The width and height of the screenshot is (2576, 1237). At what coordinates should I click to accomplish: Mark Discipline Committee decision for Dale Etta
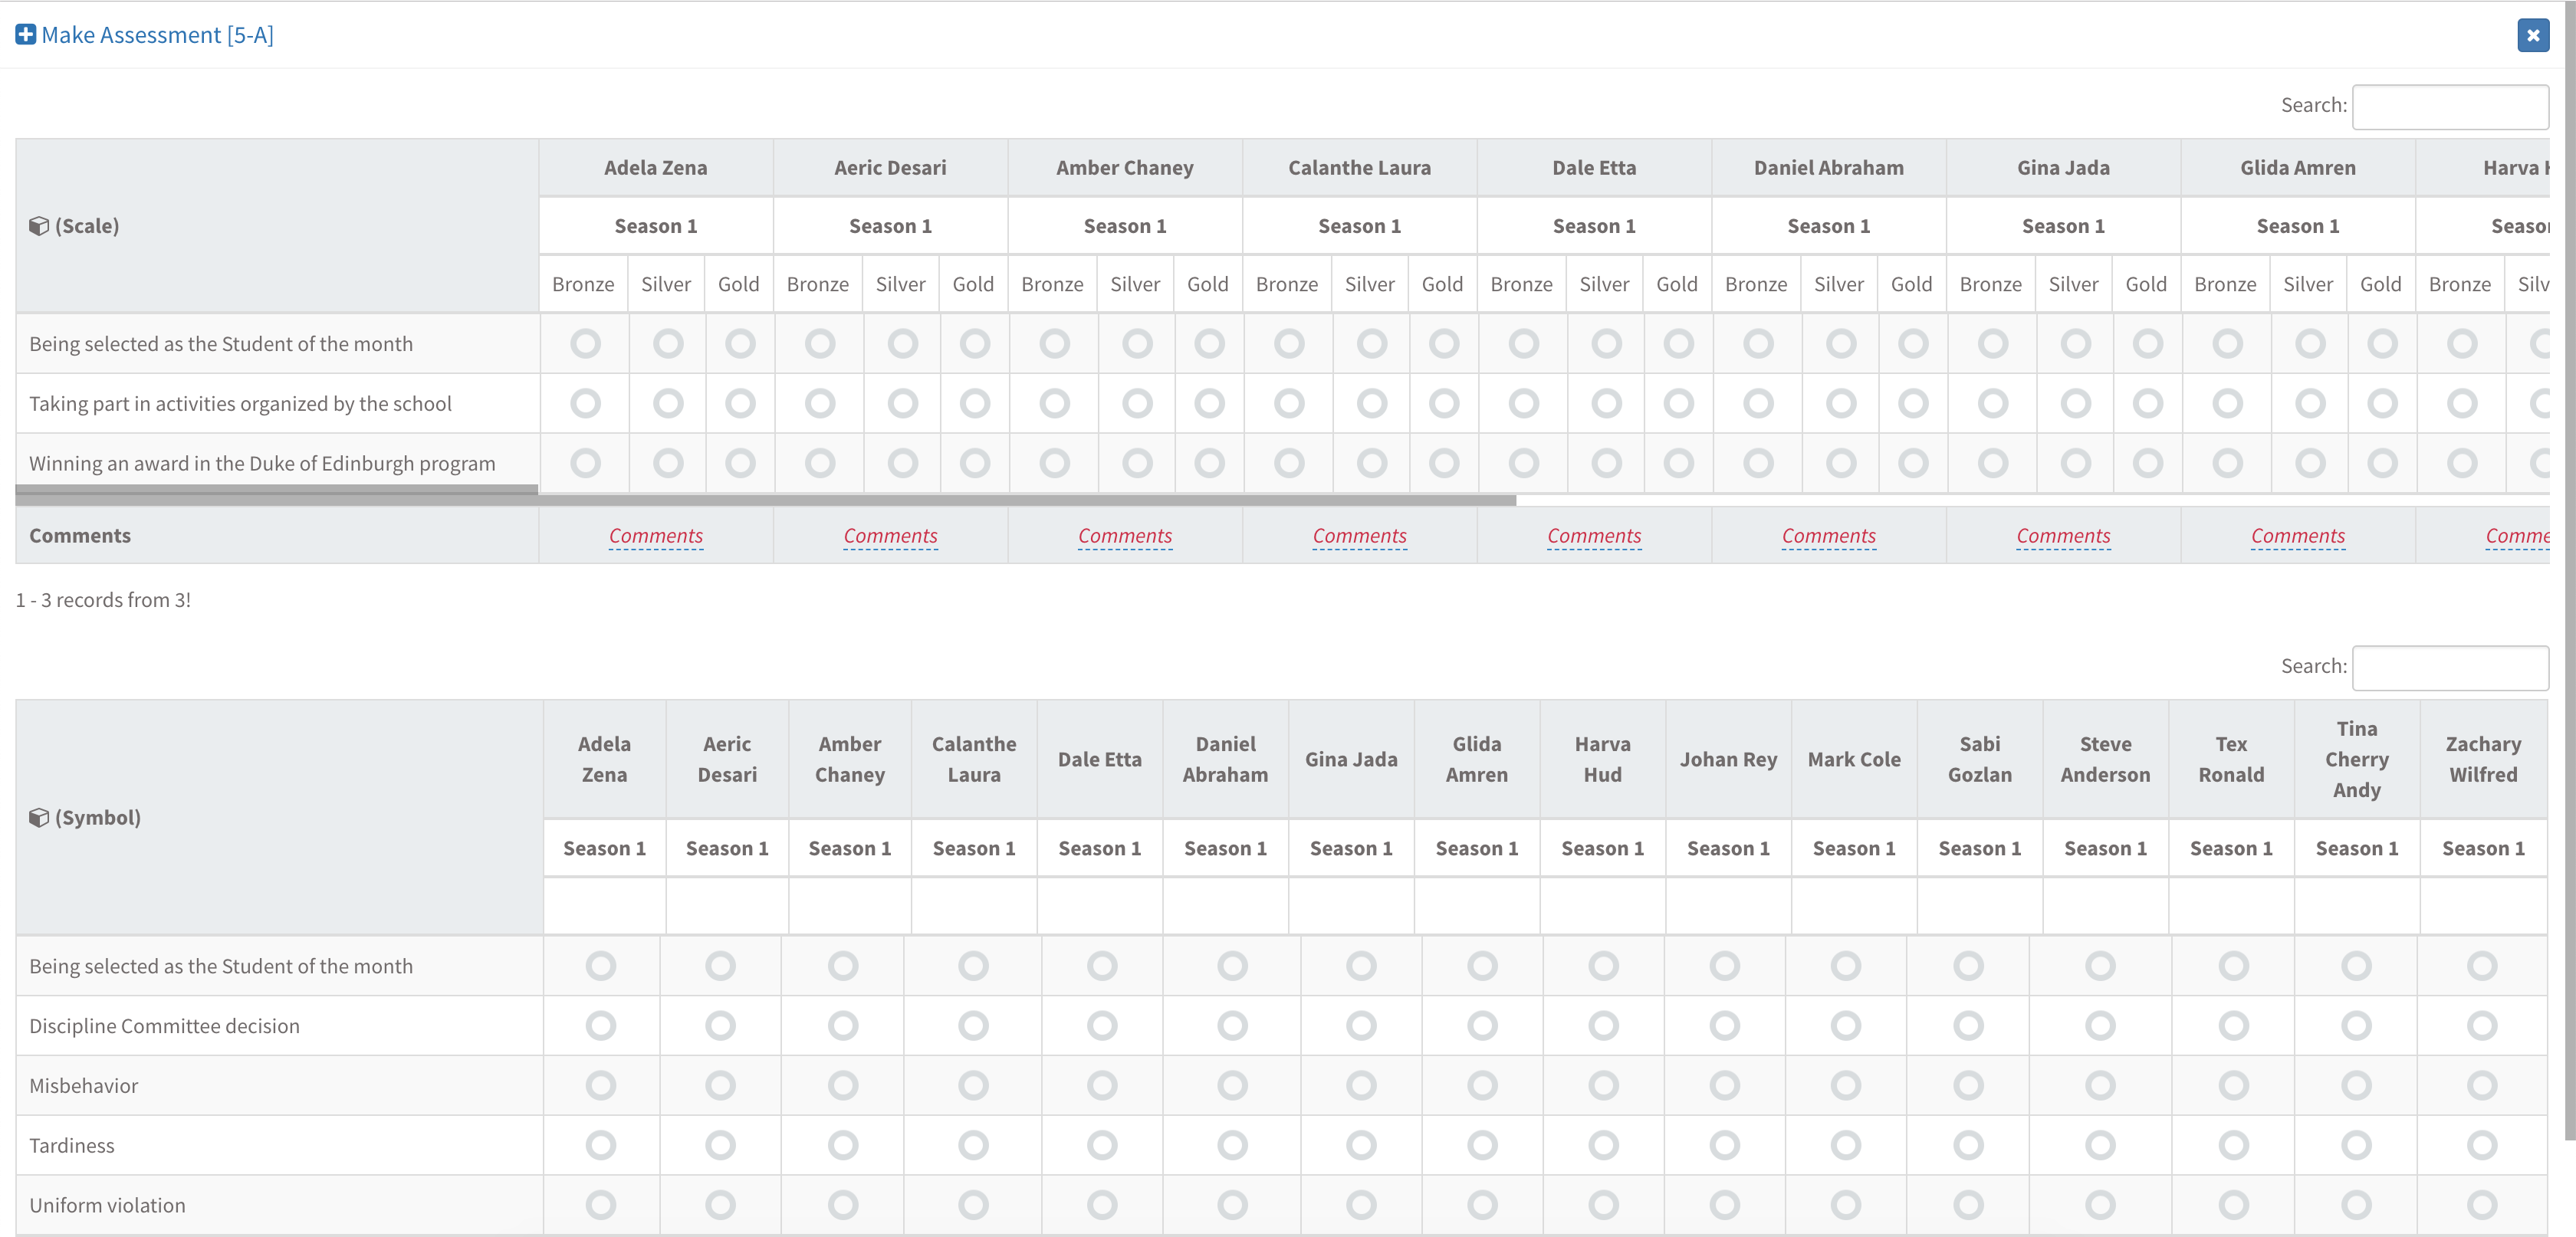coord(1101,1026)
